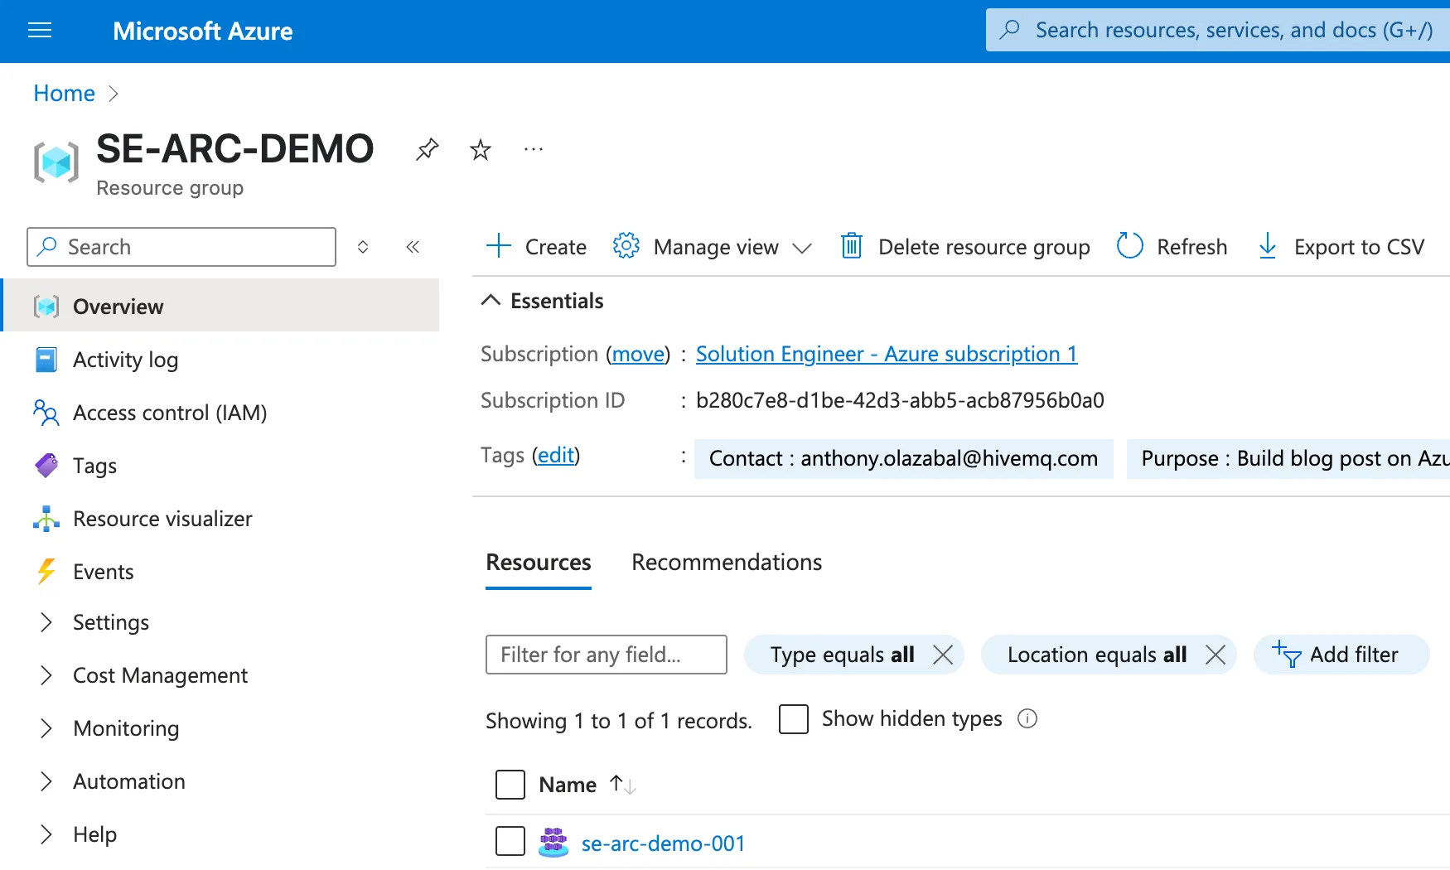Go to the Home breadcrumb
1450x870 pixels.
click(65, 93)
